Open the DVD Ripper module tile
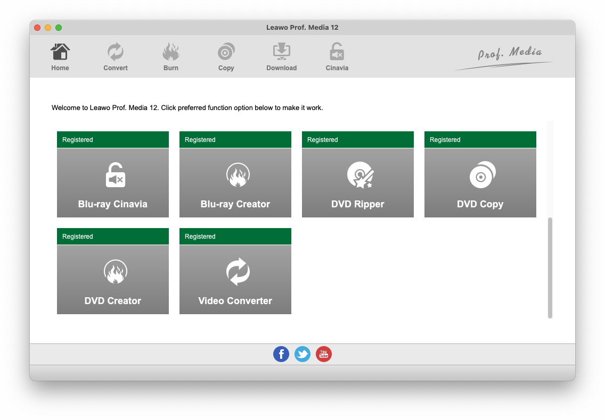The image size is (605, 420). coord(358,182)
